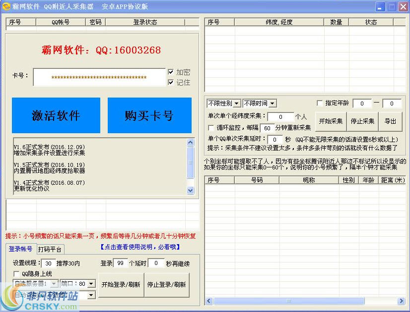
Task: Click the results horizontal scroll left arrow
Action: click(x=208, y=301)
